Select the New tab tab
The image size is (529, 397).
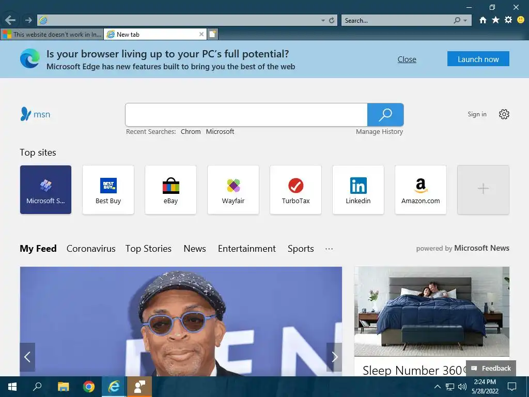155,34
